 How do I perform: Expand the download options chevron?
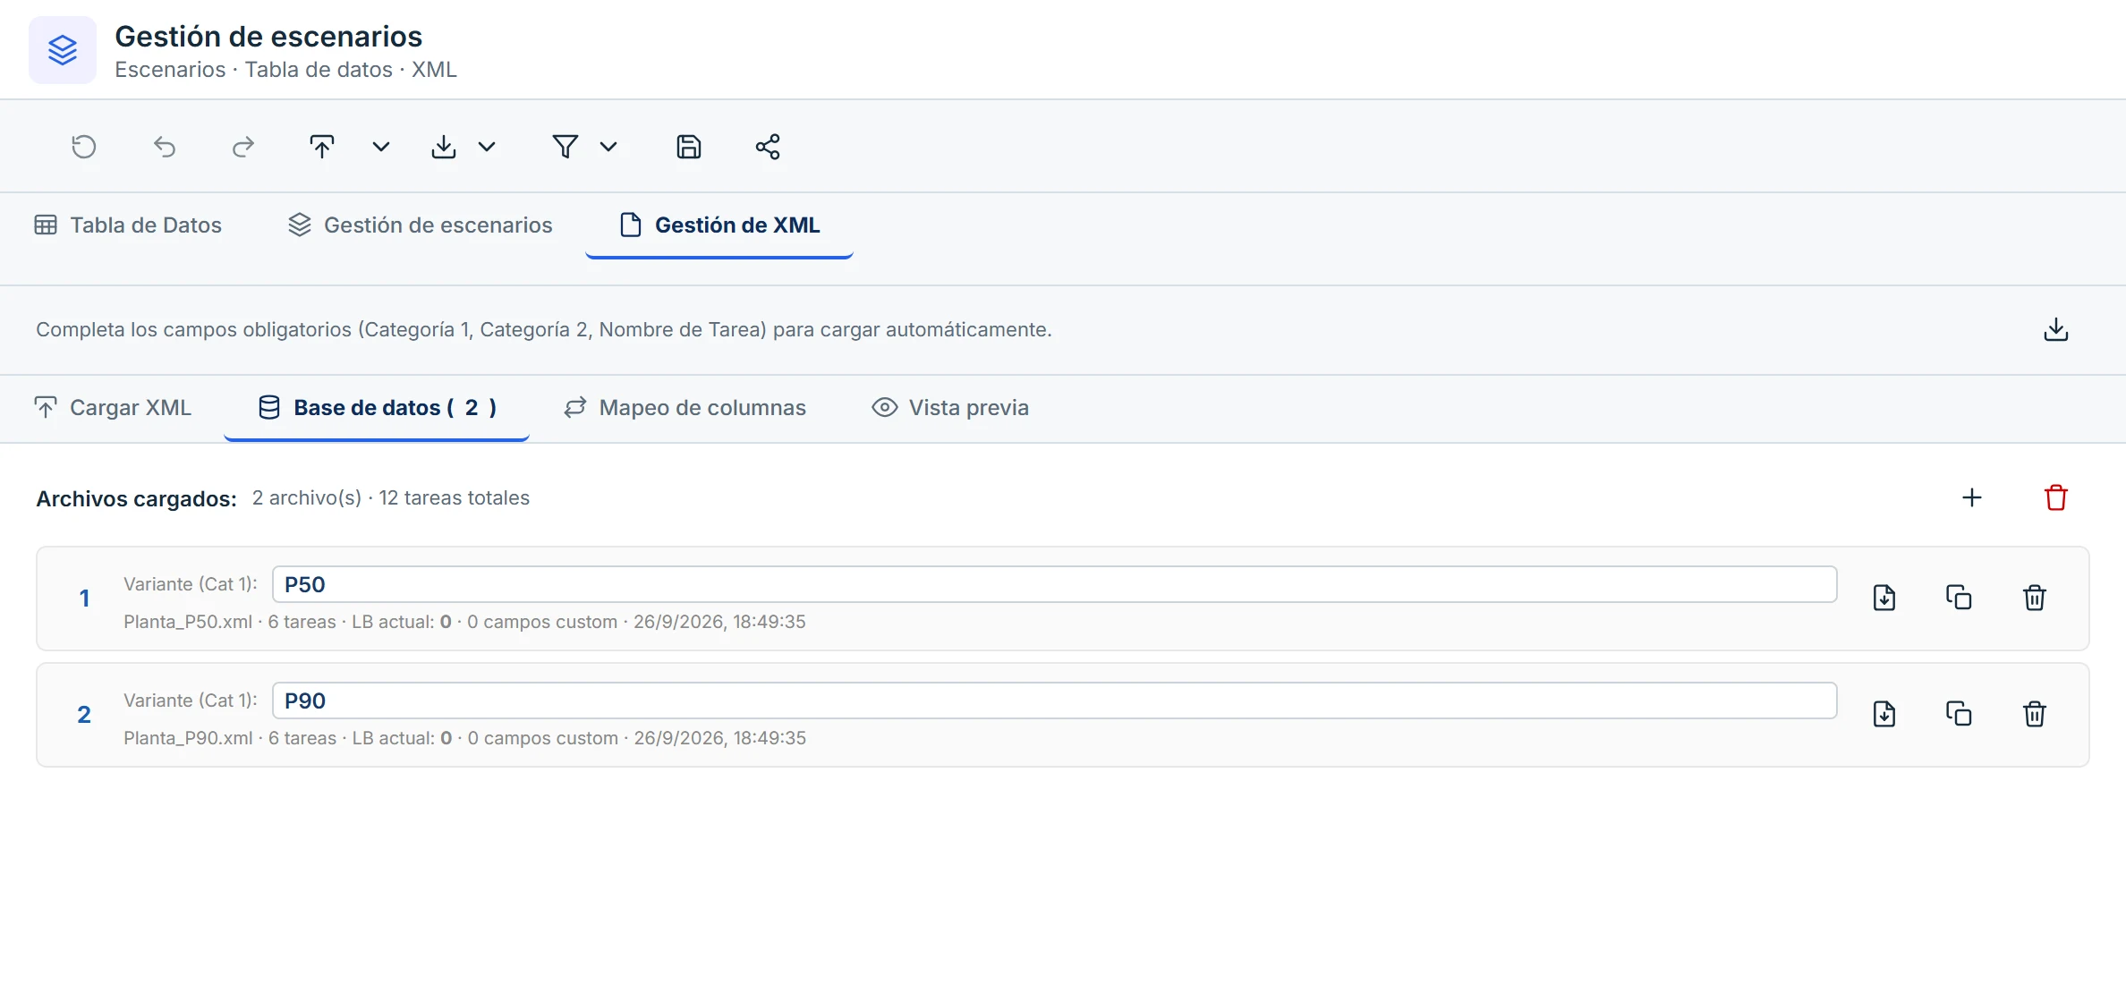tap(487, 147)
